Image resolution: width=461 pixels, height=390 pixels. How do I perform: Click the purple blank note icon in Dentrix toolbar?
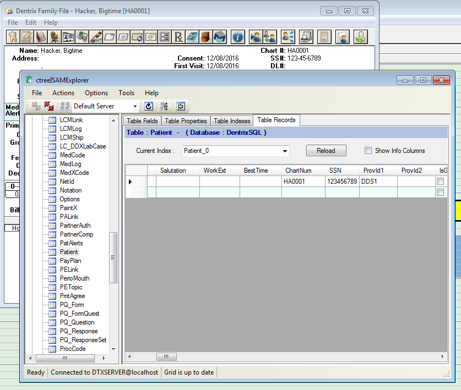point(110,37)
